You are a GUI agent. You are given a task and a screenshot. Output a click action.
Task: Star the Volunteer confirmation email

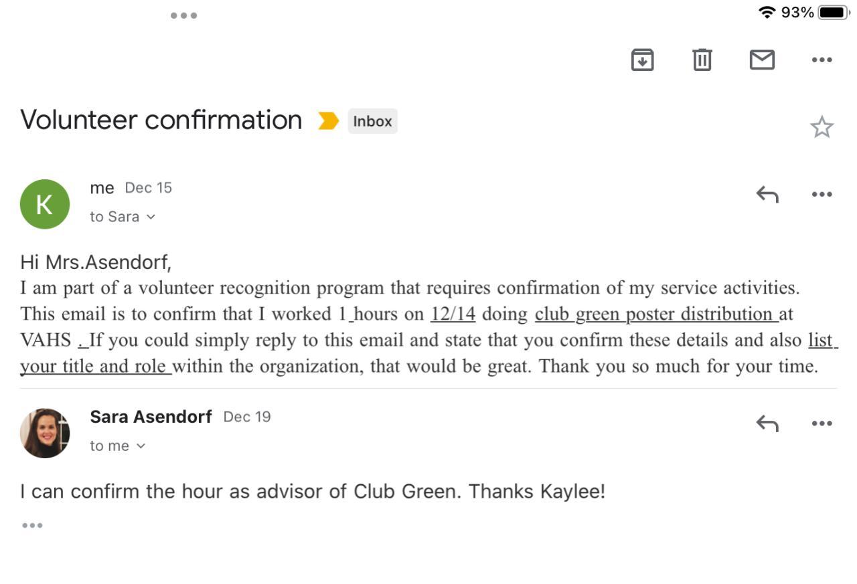point(822,127)
